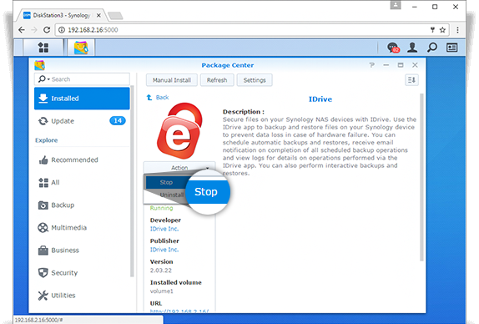Open the Recommended packages category
The width and height of the screenshot is (479, 324).
(82, 159)
